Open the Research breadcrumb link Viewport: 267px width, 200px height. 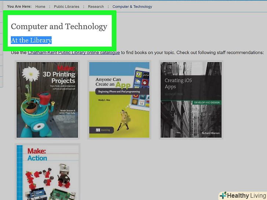[x=96, y=7]
